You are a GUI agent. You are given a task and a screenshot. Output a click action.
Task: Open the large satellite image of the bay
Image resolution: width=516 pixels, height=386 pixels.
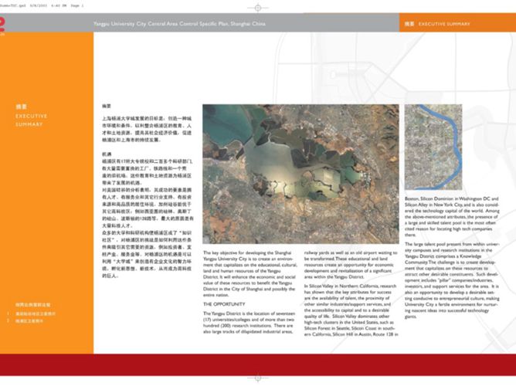coord(300,174)
